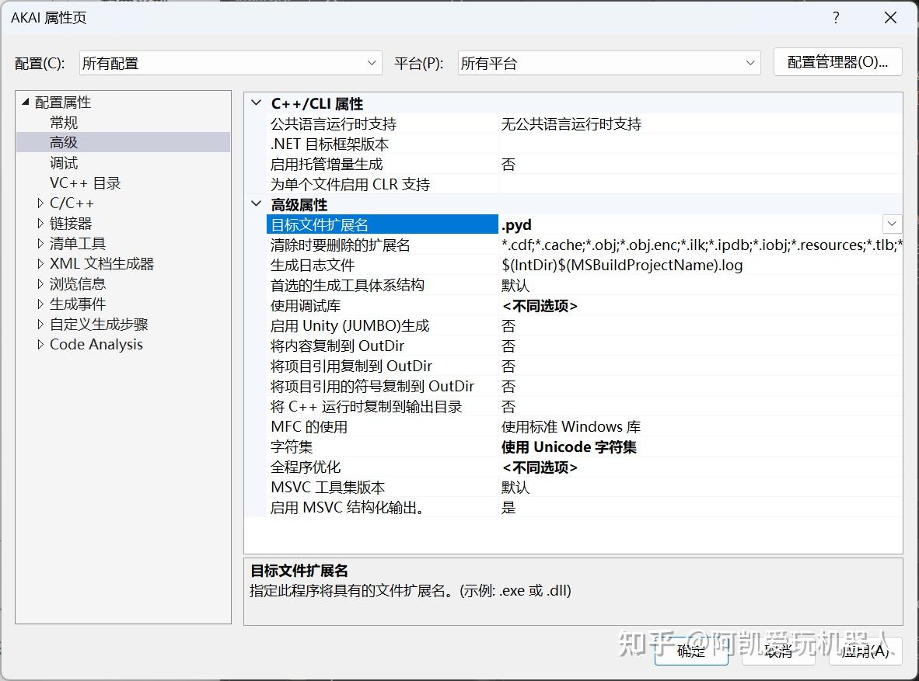Expand the XML 文档生成器 node
The height and width of the screenshot is (681, 919).
point(40,263)
